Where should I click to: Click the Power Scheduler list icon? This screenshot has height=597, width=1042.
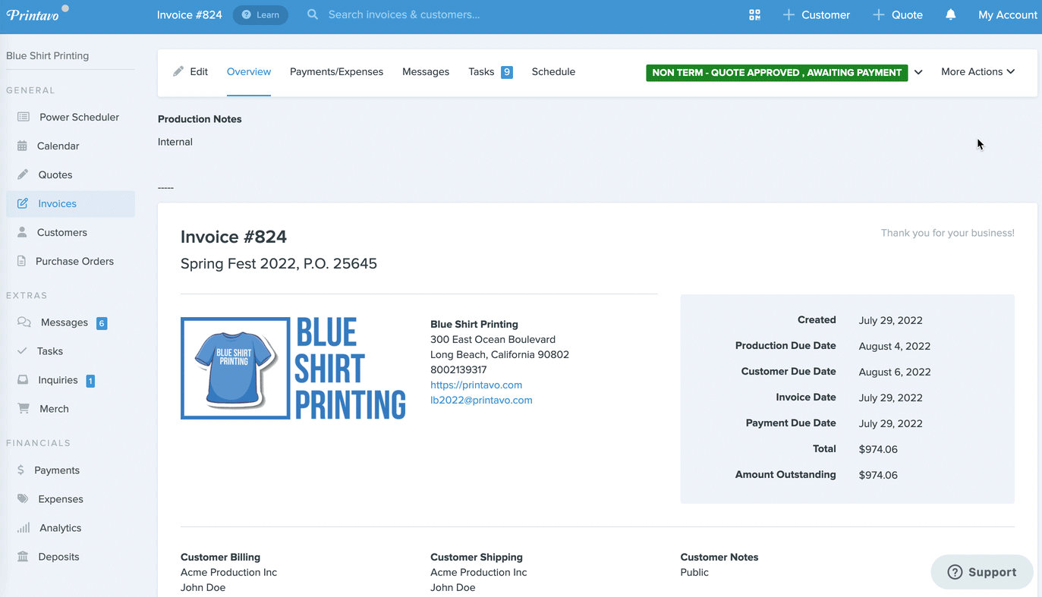24,117
